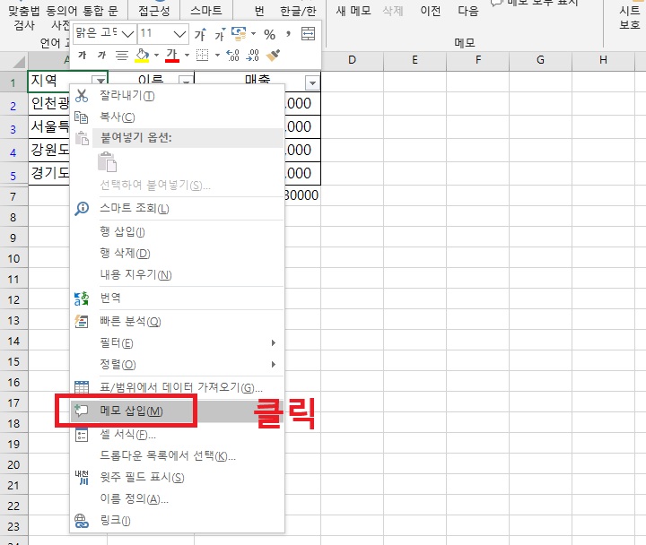646x545 pixels.
Task: Select 행 삭제 menu entry
Action: (177, 253)
